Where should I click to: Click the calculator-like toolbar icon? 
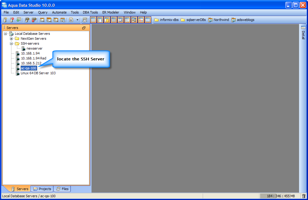tap(85, 20)
